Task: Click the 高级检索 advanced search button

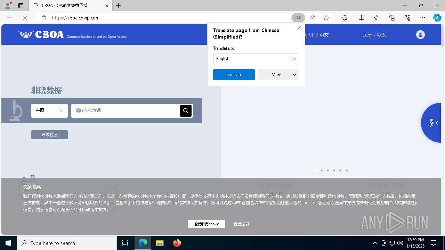Action: tap(49, 134)
